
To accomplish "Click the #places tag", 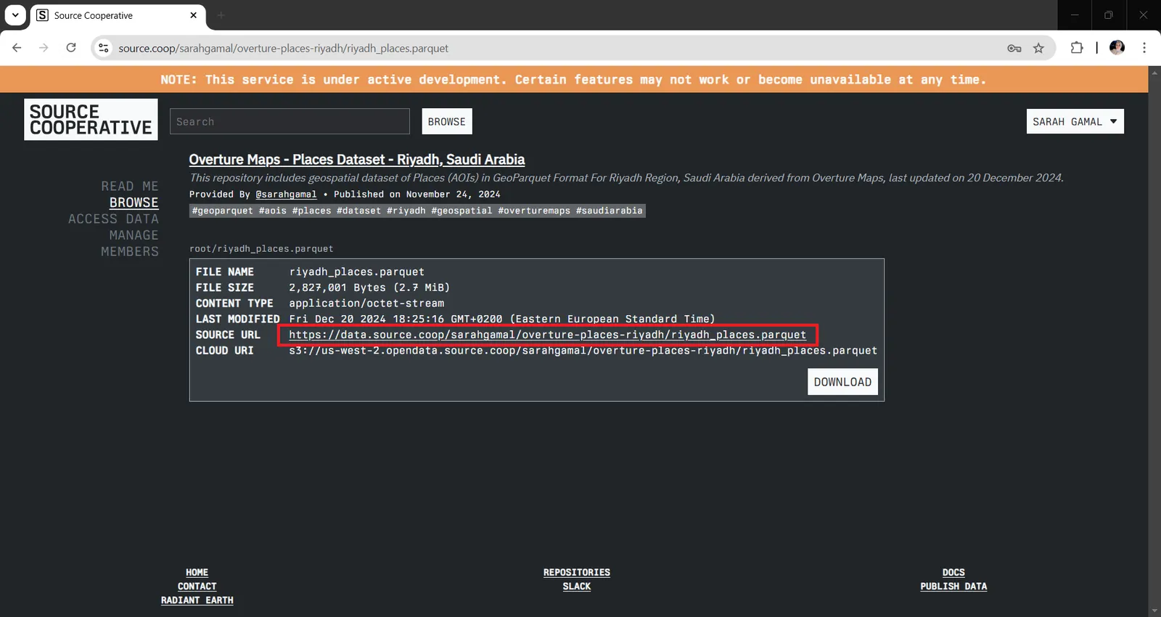I will click(311, 211).
